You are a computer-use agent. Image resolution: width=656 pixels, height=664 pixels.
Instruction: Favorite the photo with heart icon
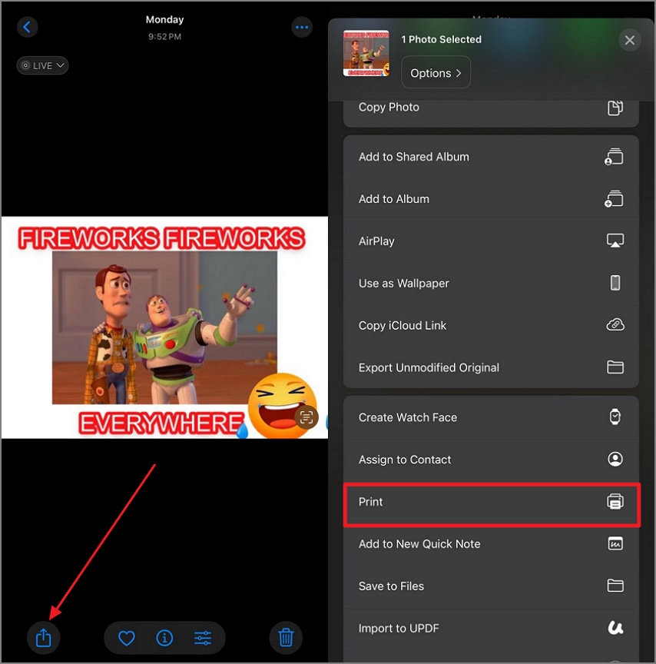tap(126, 638)
